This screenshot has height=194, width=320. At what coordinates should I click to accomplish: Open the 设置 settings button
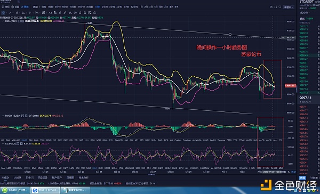coord(15,7)
